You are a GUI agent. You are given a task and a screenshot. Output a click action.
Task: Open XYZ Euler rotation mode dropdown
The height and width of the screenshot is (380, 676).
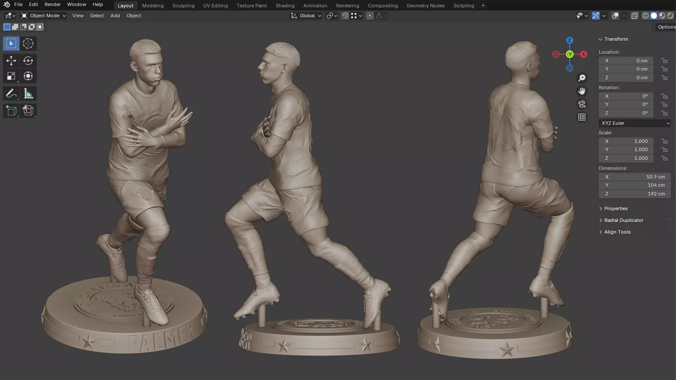click(634, 123)
